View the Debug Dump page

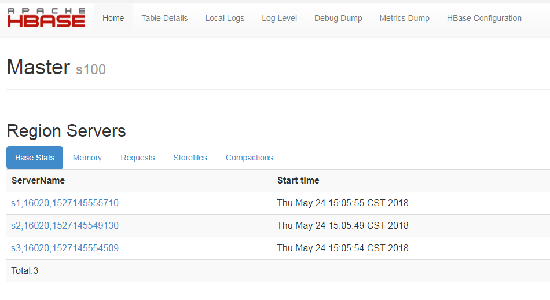point(338,19)
